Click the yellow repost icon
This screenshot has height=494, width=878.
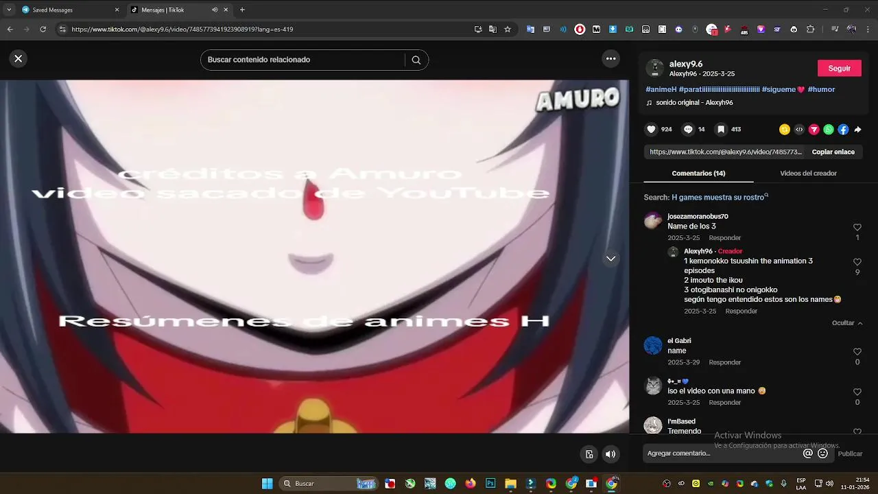(x=785, y=129)
